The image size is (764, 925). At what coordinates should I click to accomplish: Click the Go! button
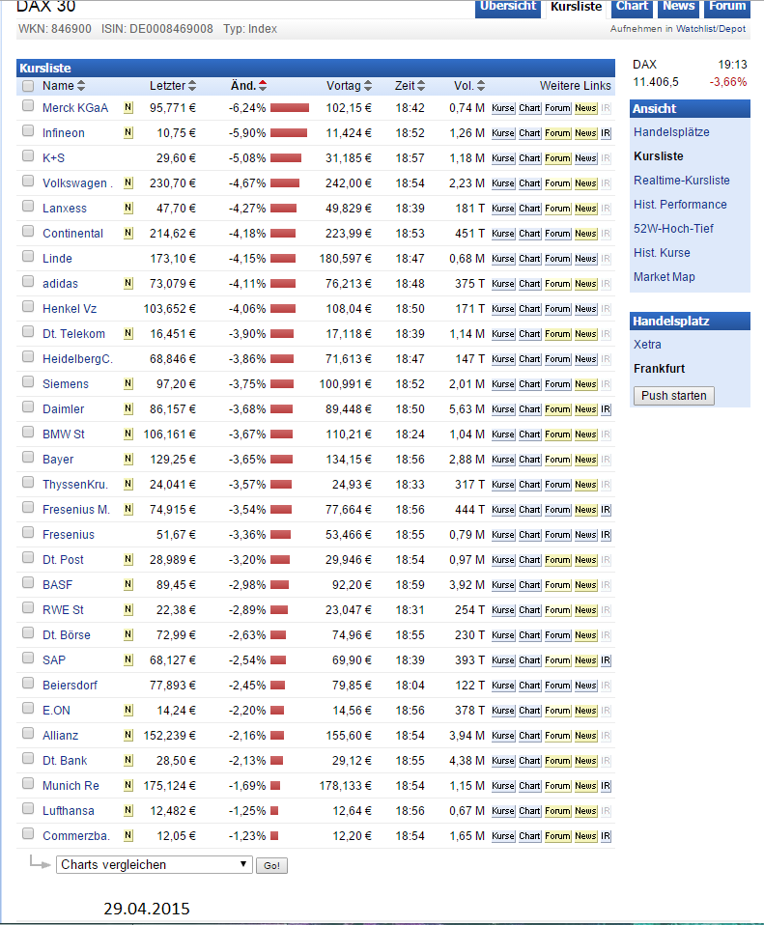click(x=271, y=865)
